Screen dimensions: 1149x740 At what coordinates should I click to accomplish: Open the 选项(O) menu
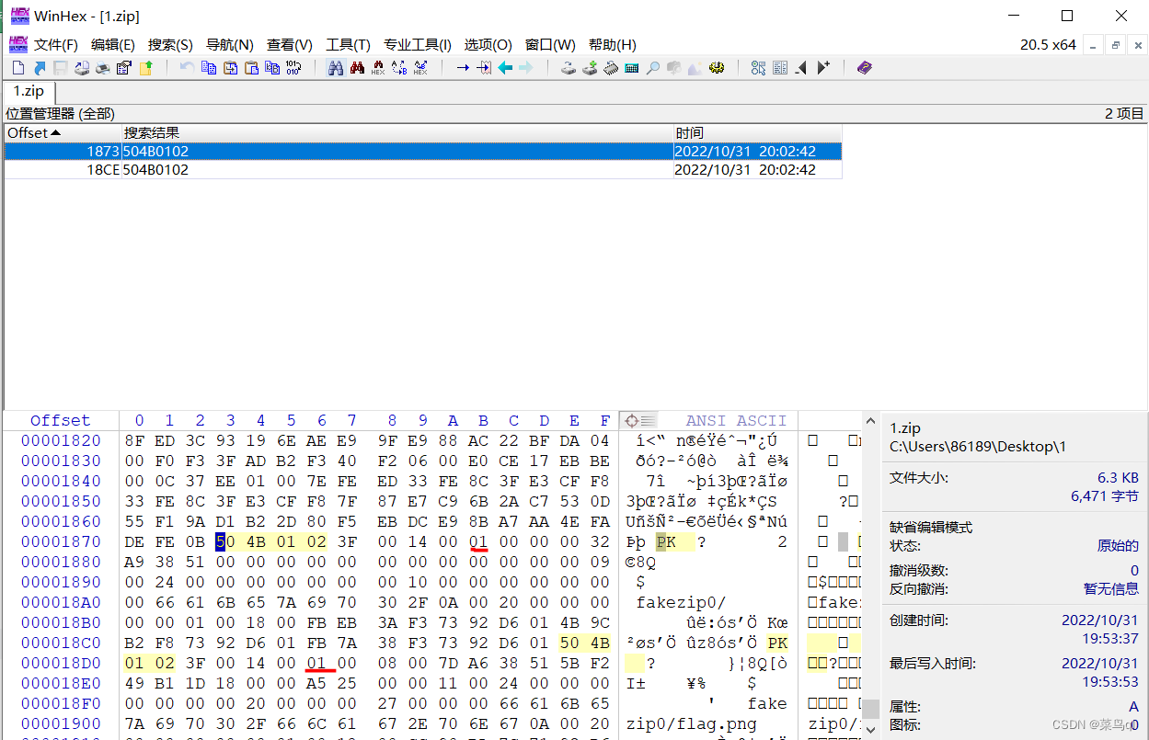pos(488,44)
